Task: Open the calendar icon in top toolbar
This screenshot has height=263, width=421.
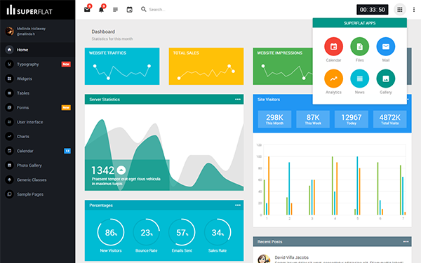Action: tap(129, 10)
